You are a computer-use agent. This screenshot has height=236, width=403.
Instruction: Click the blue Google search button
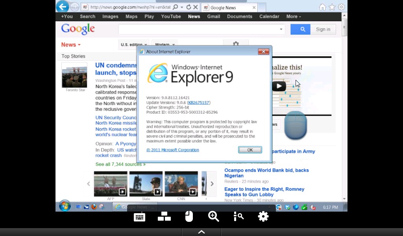[x=300, y=29]
